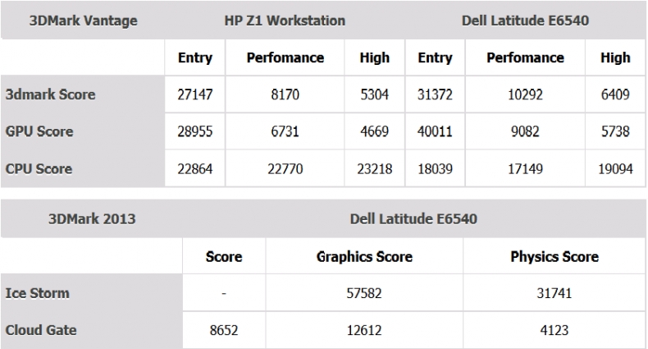Click the Cloud Gate physics score 4123
Viewport: 648px width, 349px height.
[x=554, y=328]
